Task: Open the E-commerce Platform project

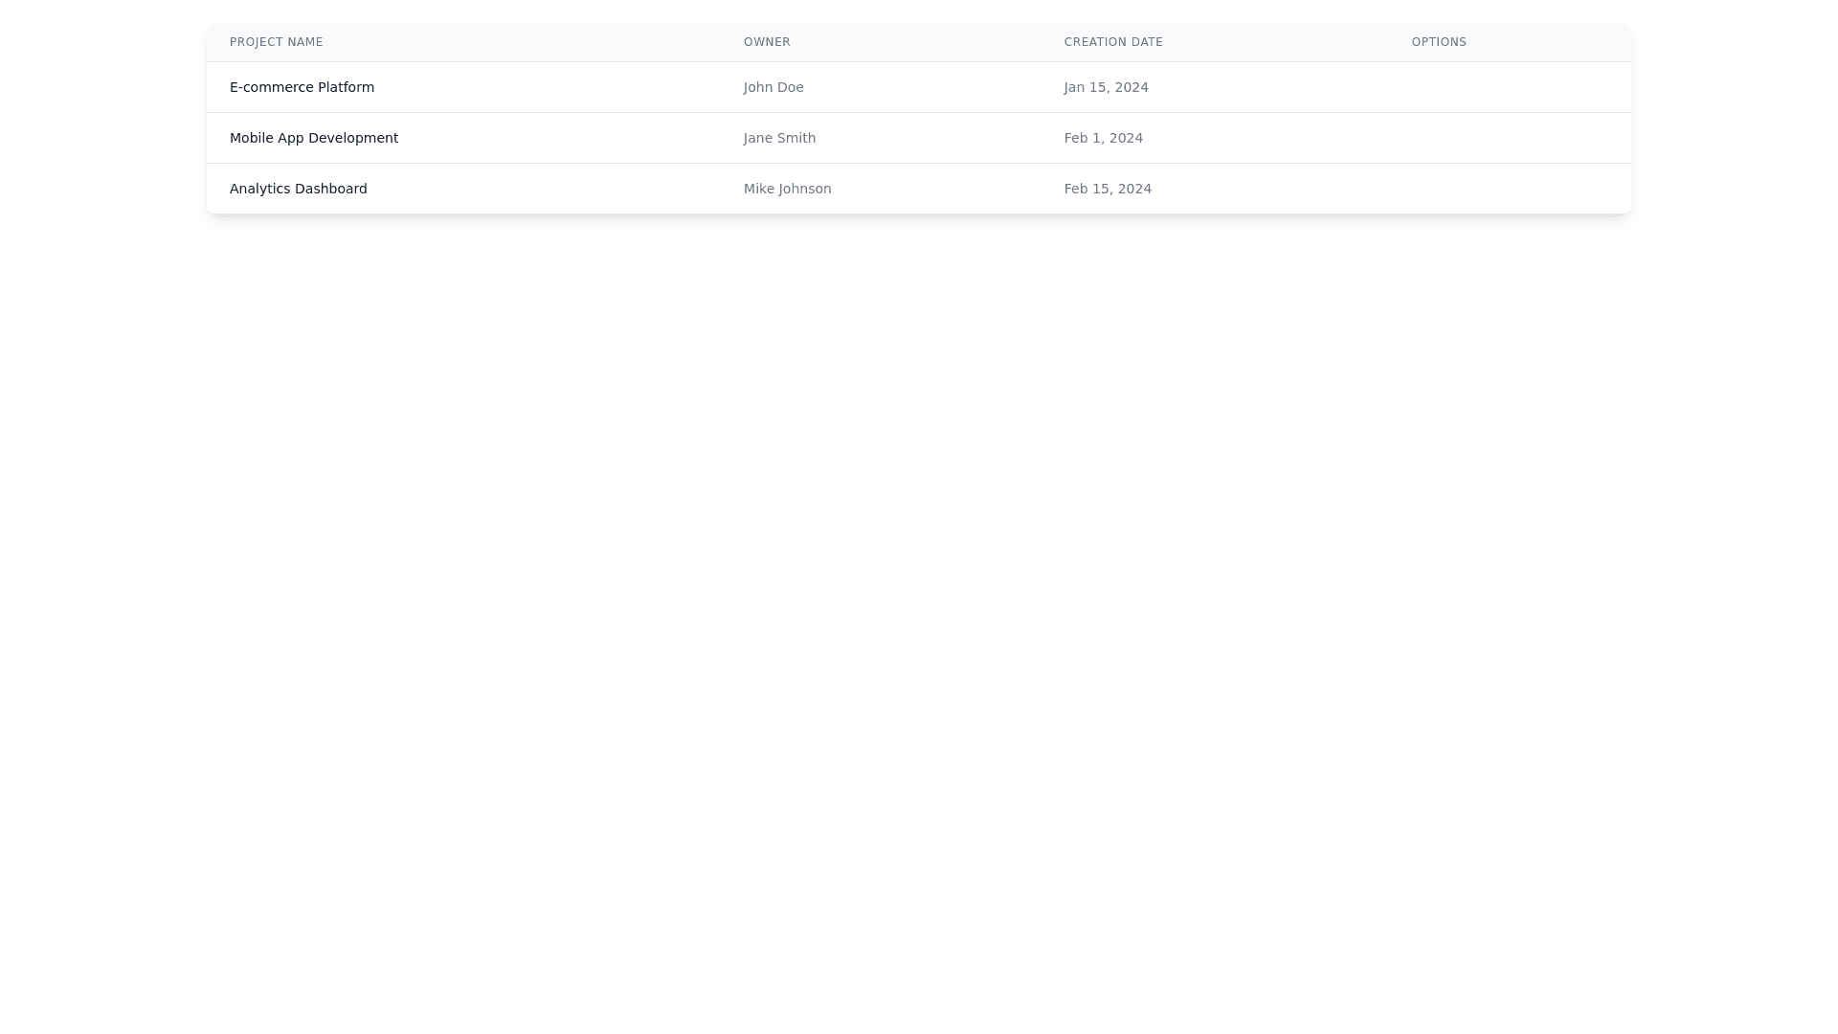Action: [x=302, y=87]
